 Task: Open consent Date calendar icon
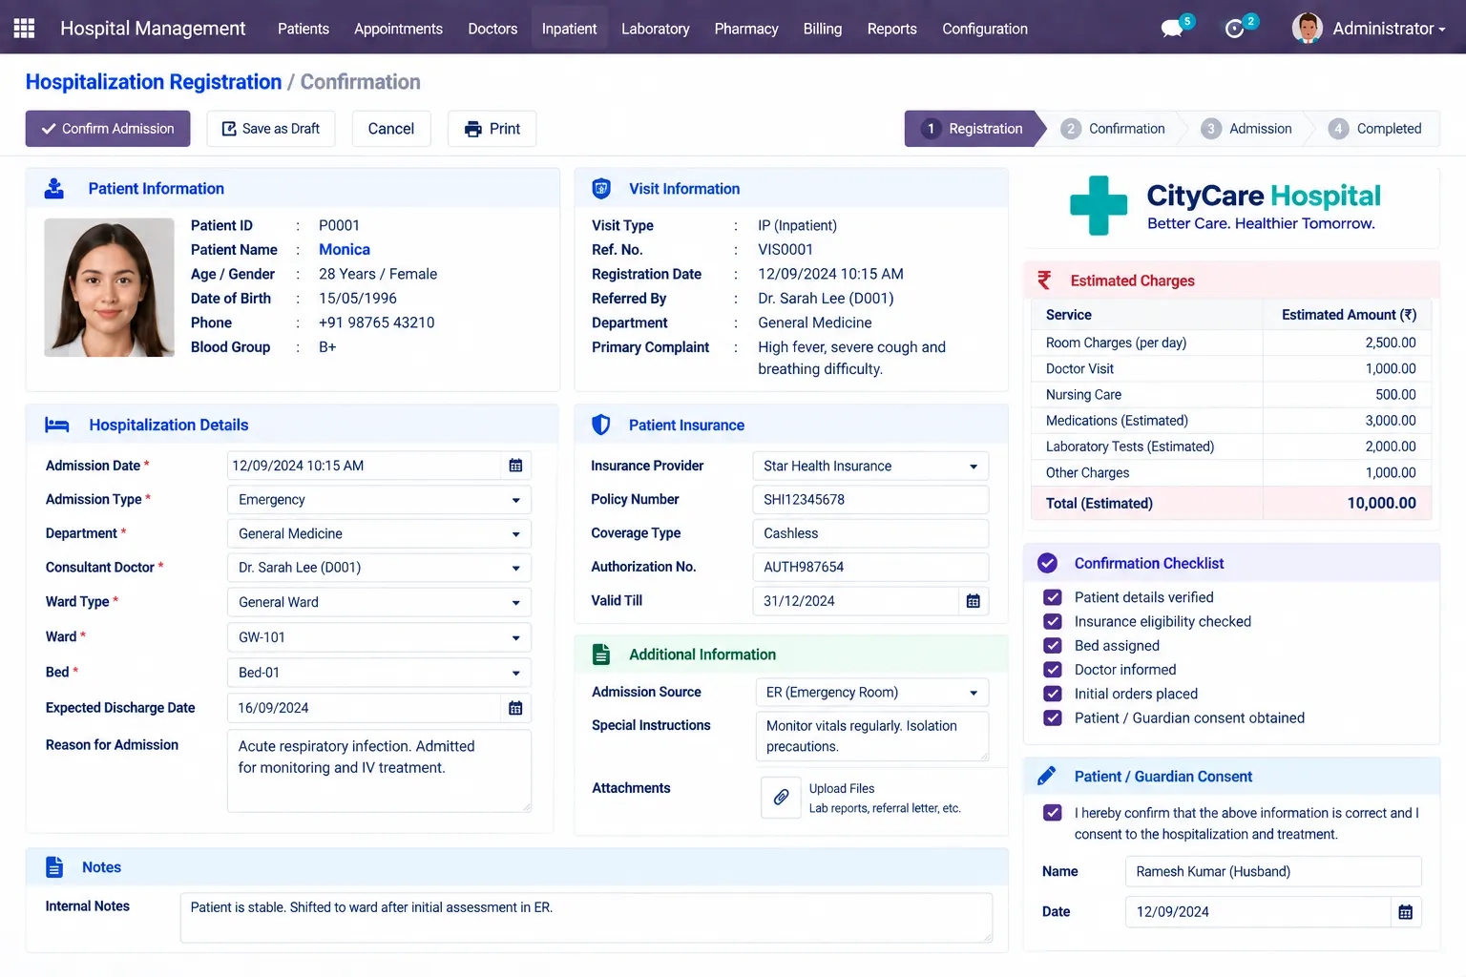coord(1405,912)
